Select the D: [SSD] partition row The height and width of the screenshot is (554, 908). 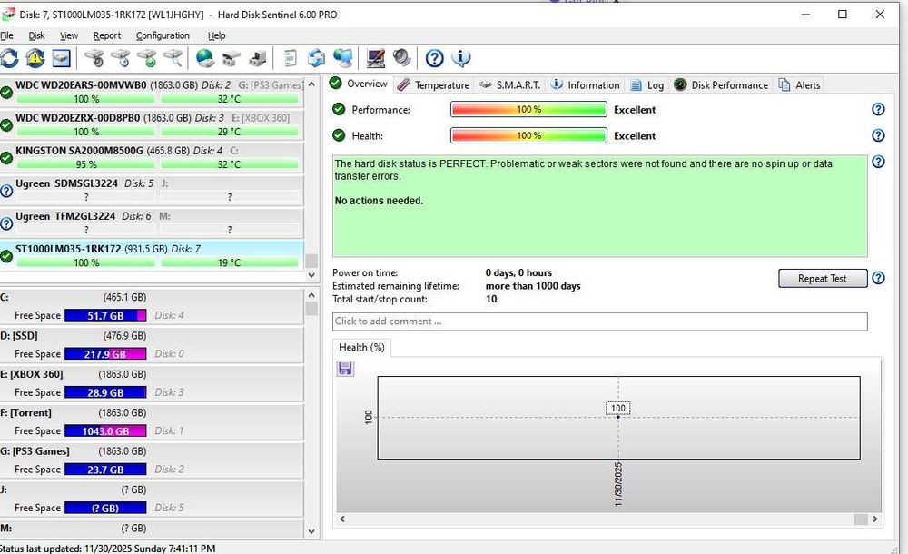coord(152,345)
